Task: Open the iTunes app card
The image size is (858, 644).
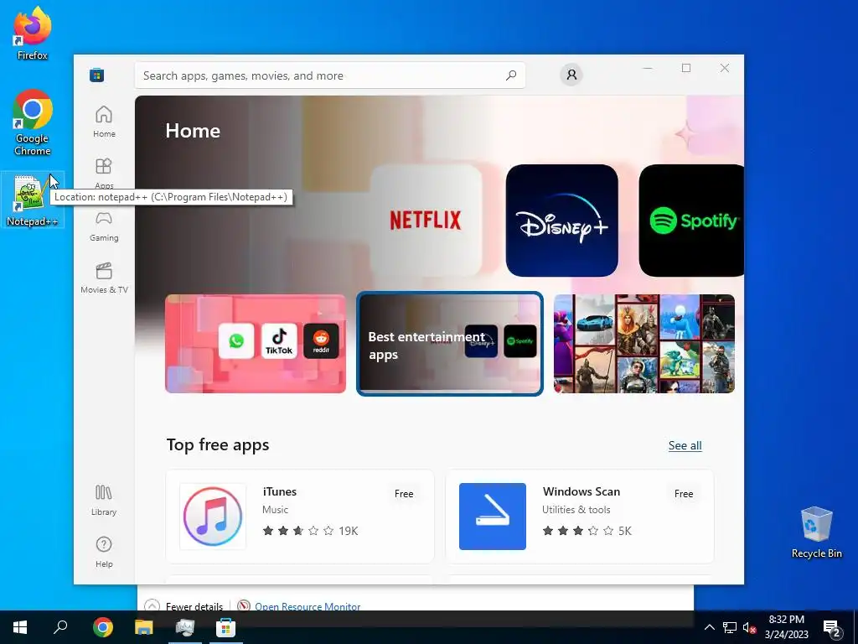Action: [300, 516]
